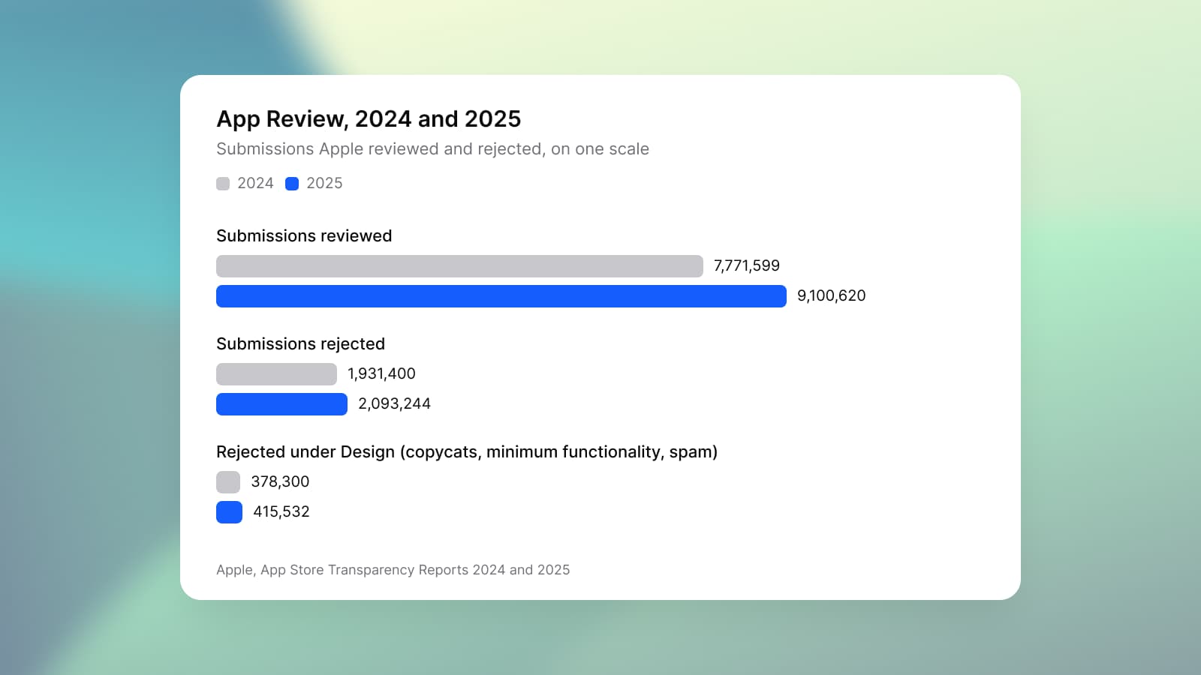Click the value 415,532

281,511
